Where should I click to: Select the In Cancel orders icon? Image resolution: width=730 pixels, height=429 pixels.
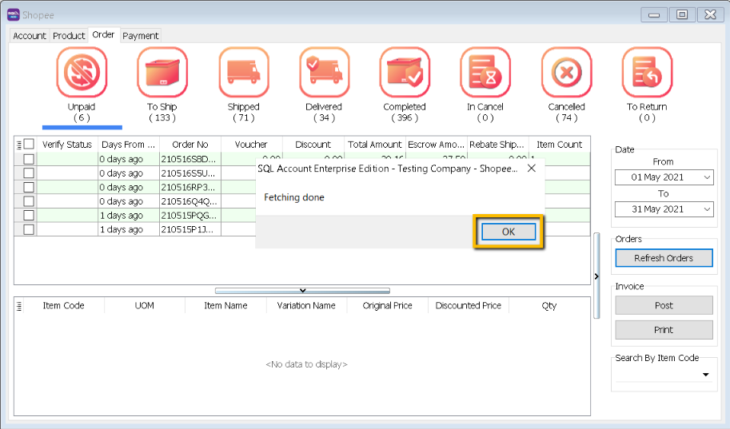coord(485,73)
